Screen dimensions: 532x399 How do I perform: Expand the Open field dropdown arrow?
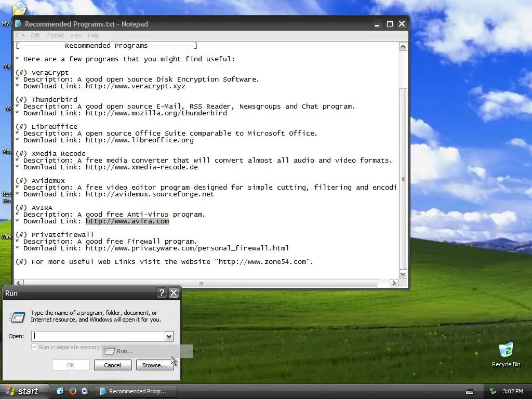click(169, 336)
